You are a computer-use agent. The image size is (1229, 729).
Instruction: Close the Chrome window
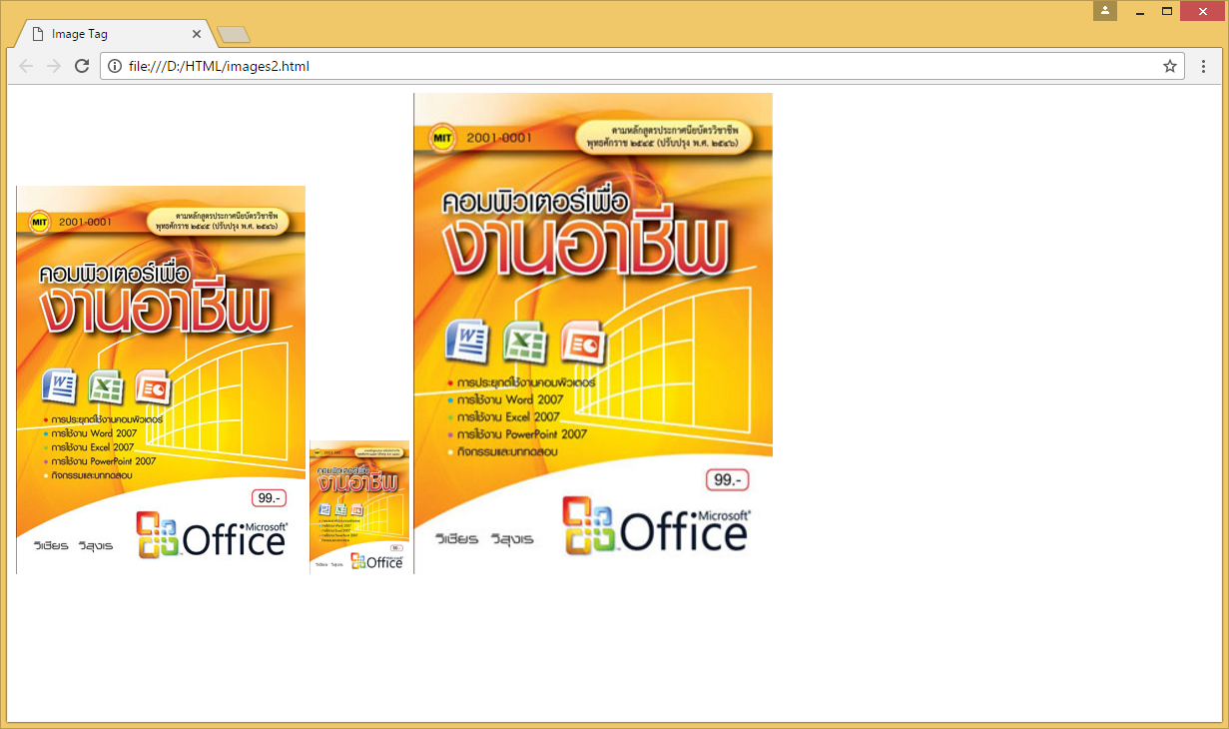[1202, 11]
